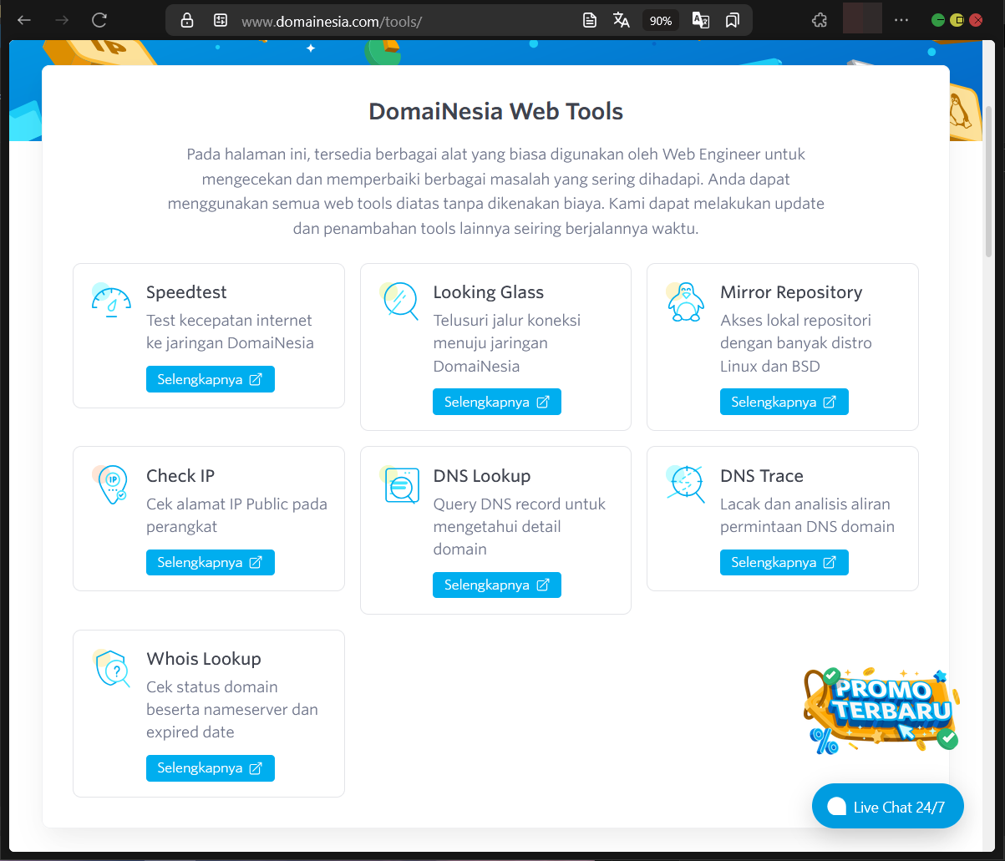Click the bookmark icon in address bar
The width and height of the screenshot is (1005, 861).
pyautogui.click(x=733, y=21)
